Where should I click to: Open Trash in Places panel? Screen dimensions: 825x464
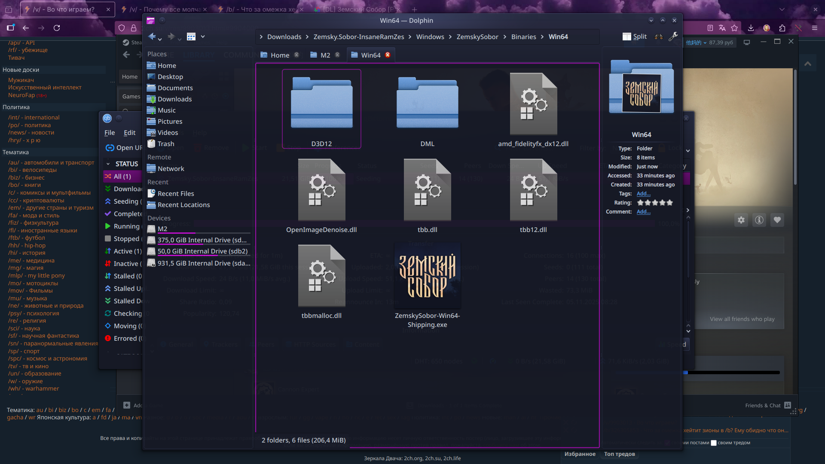point(165,144)
